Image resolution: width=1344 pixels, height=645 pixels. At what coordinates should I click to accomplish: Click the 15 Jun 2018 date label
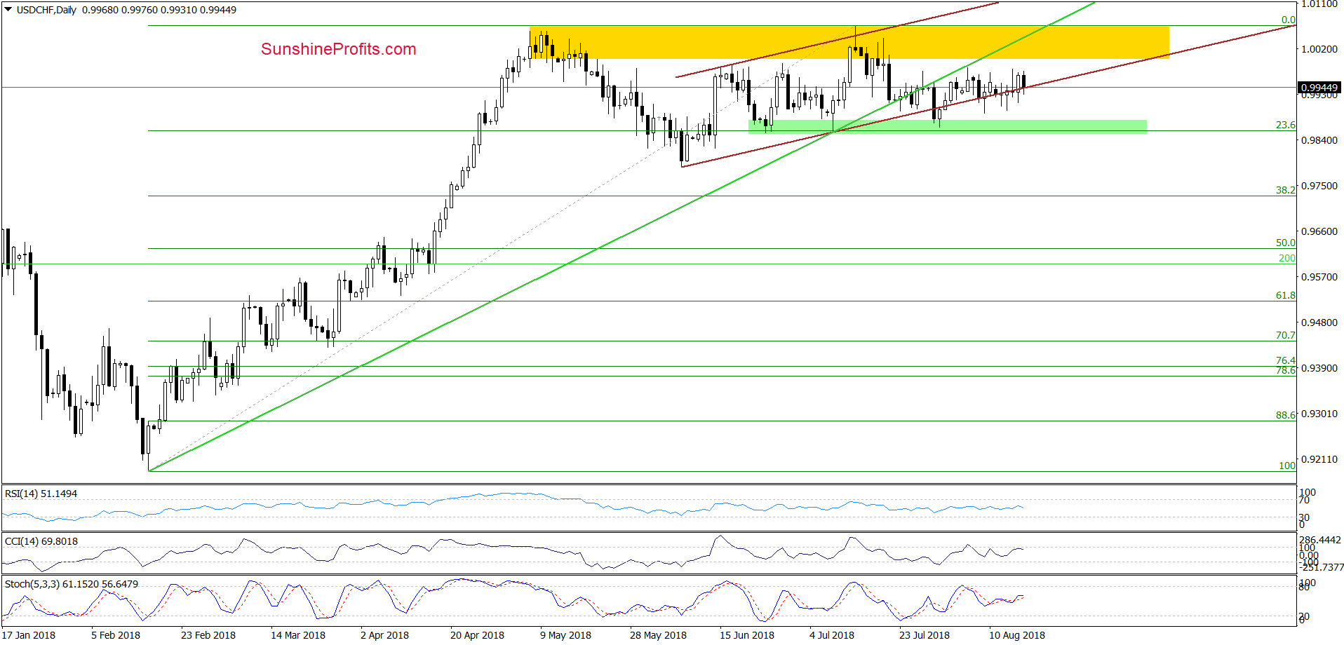point(747,635)
